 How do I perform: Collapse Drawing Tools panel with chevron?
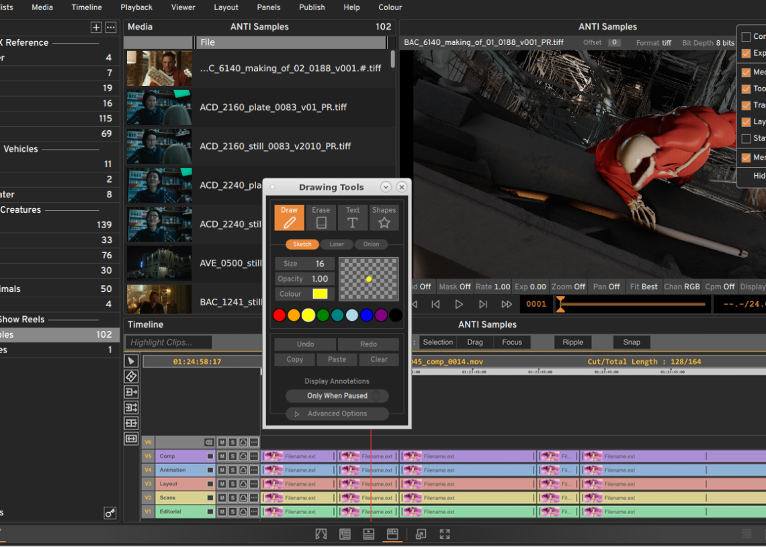click(386, 187)
